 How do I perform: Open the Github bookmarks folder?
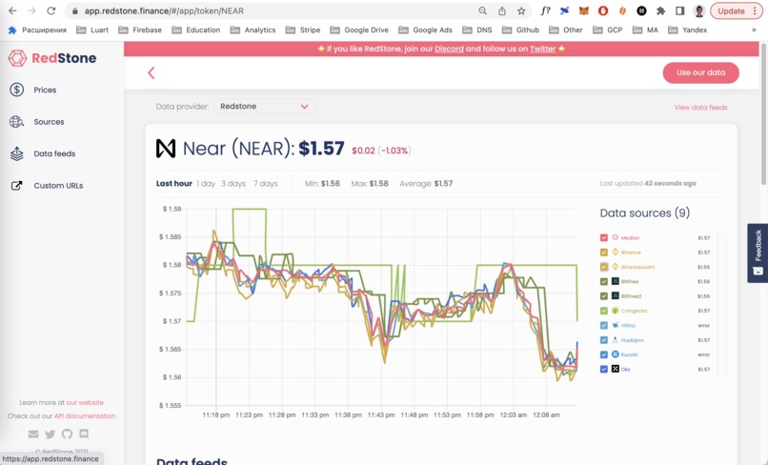[520, 30]
